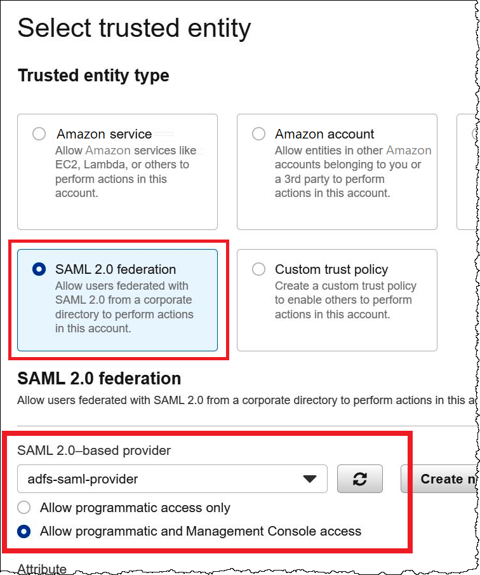
Task: Click the SAML 2.0 federation section heading
Action: [99, 379]
